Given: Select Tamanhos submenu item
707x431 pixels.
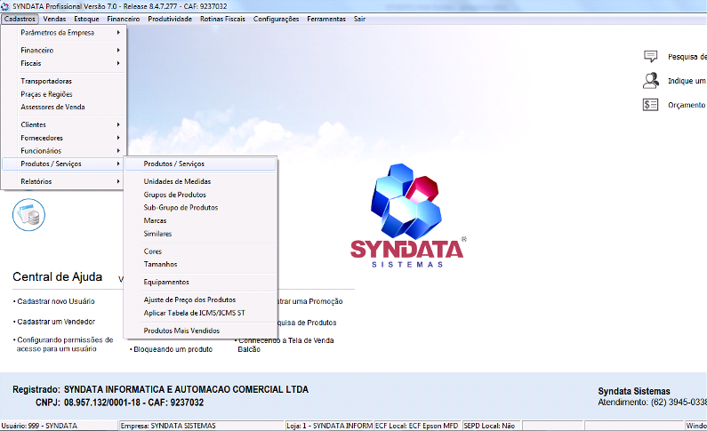Looking at the screenshot, I should tap(200, 264).
